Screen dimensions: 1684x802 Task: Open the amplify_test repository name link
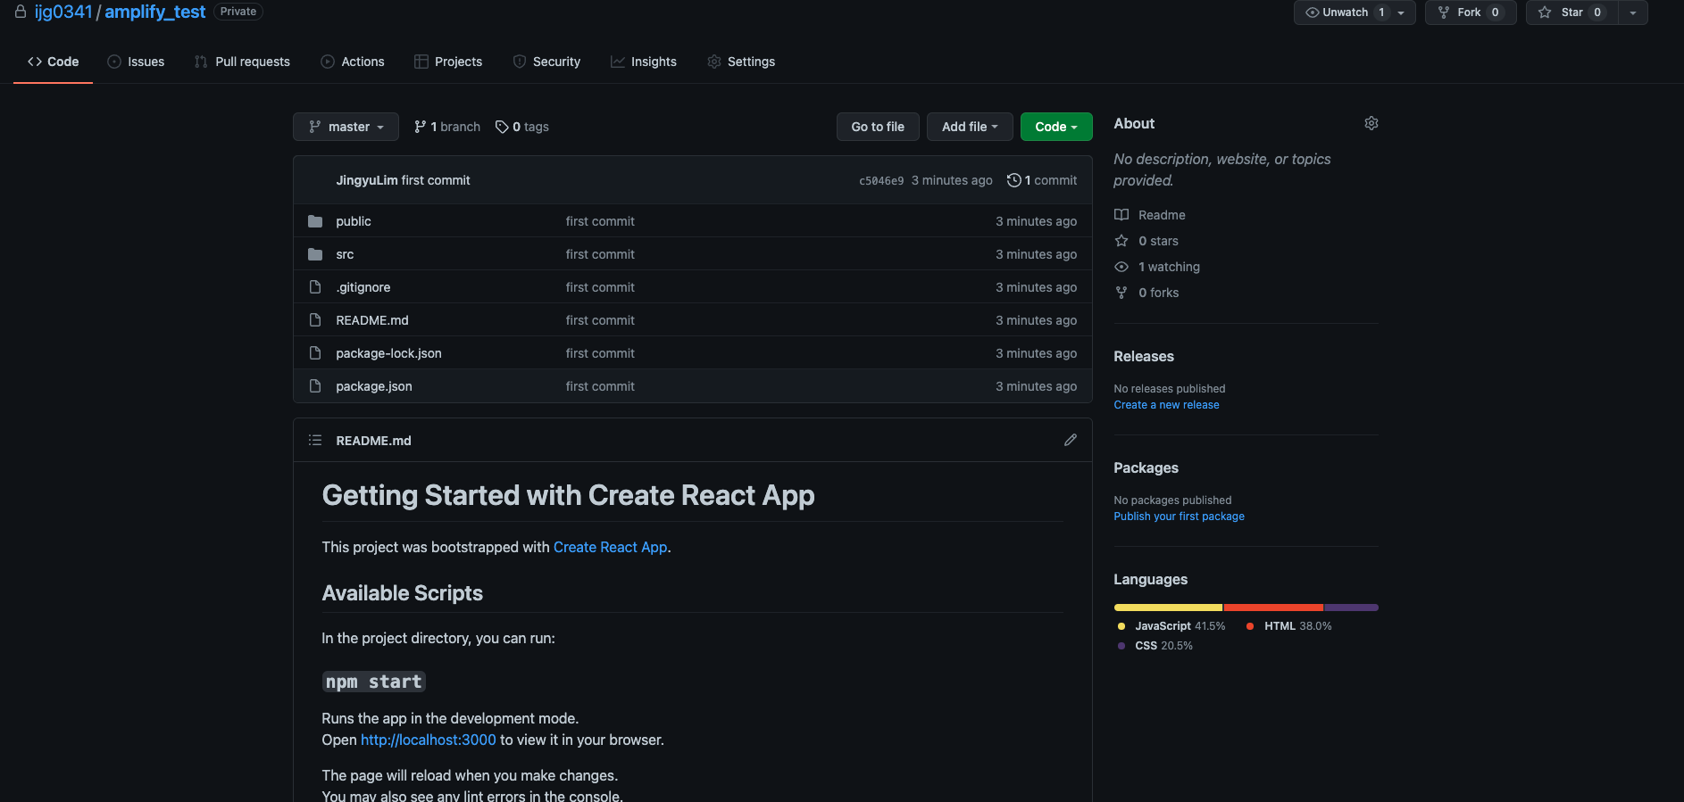coord(155,12)
